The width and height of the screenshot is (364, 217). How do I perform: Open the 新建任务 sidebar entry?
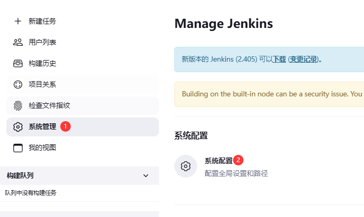pos(82,21)
